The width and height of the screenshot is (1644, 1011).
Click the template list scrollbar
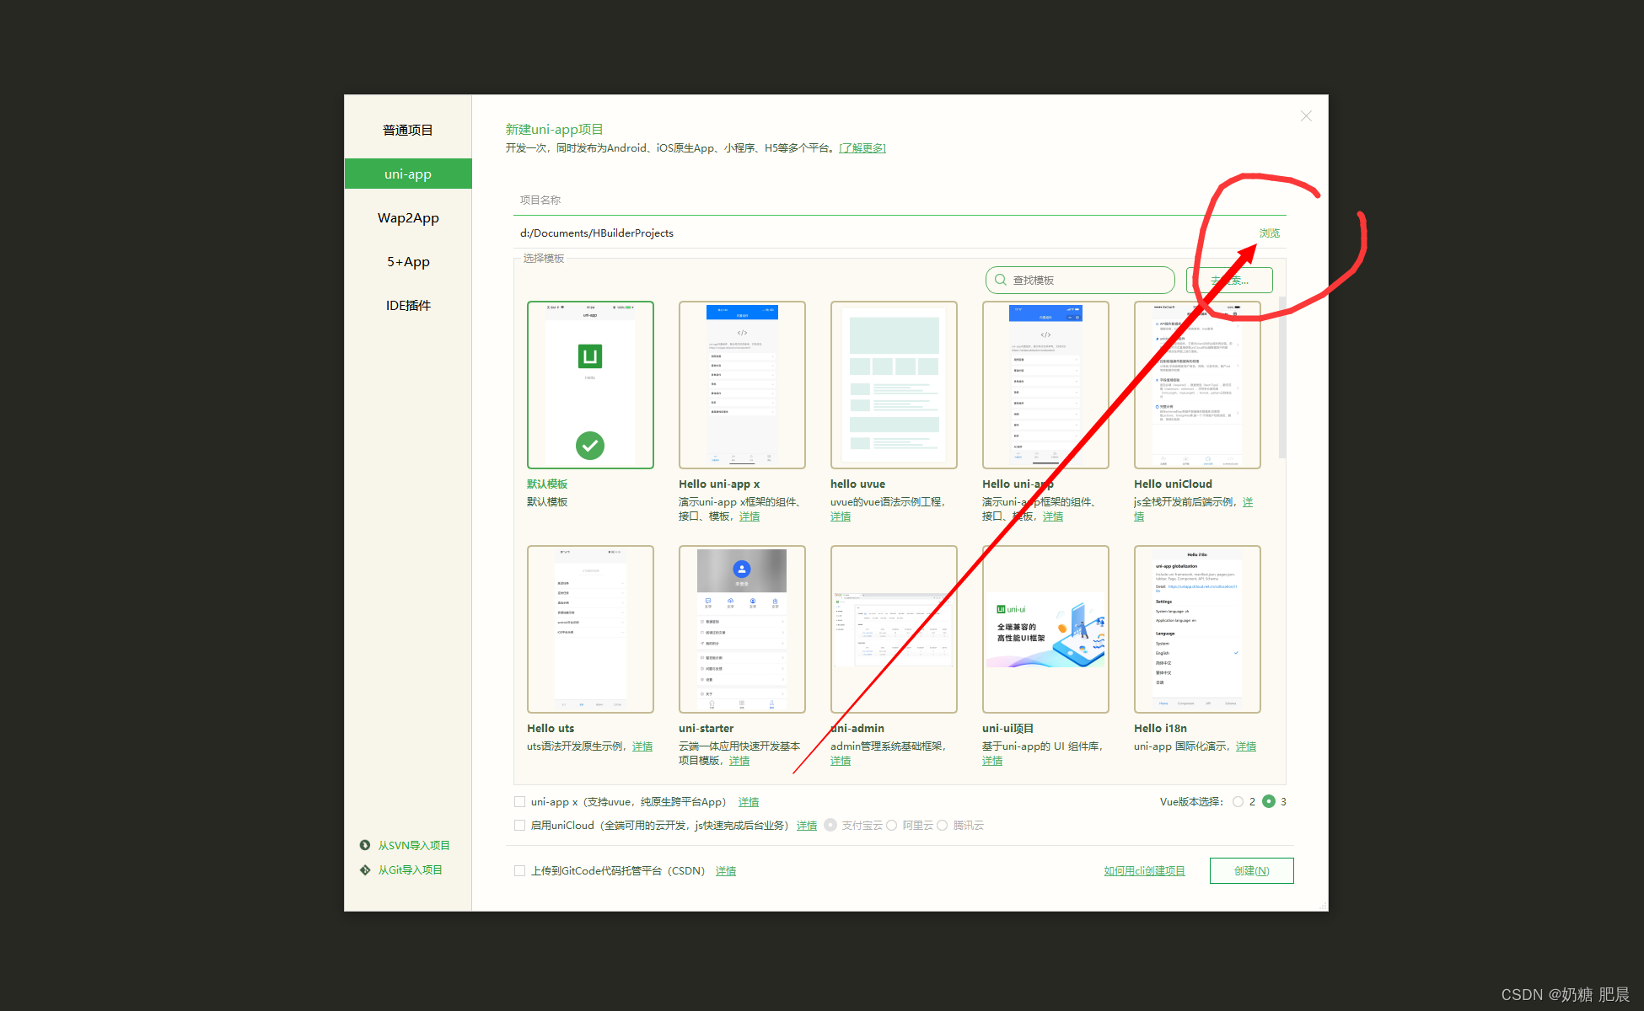[1282, 379]
